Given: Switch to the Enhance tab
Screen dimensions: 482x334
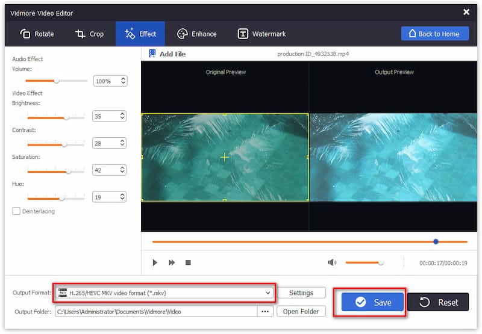Looking at the screenshot, I should [197, 34].
